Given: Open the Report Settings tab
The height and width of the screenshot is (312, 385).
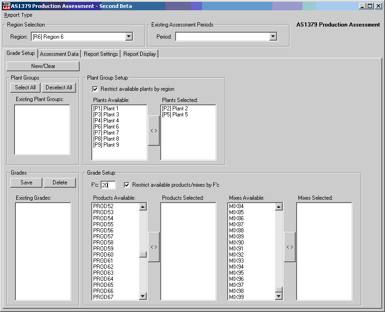Looking at the screenshot, I should pos(101,54).
